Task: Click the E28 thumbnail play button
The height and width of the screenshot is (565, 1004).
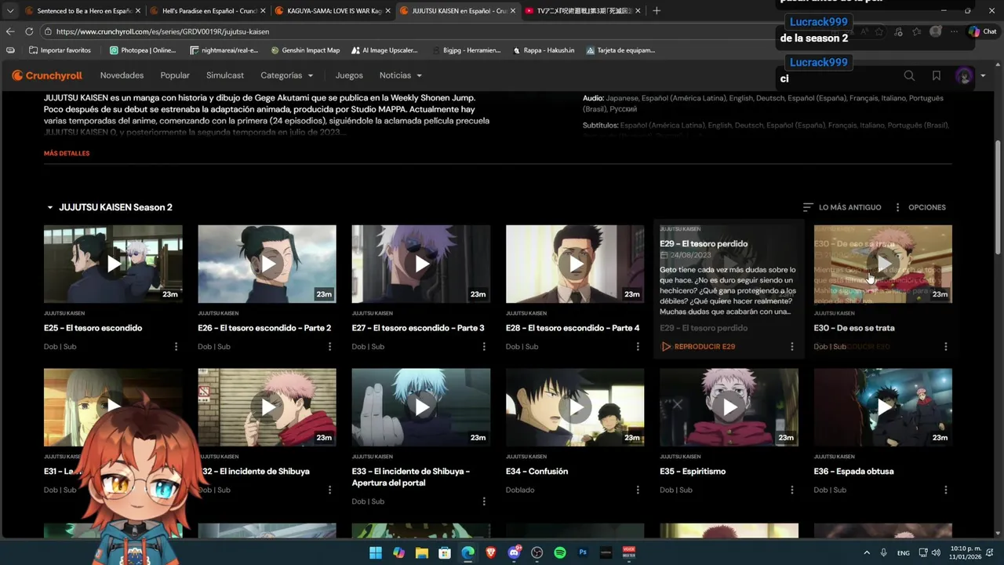Action: 576,264
